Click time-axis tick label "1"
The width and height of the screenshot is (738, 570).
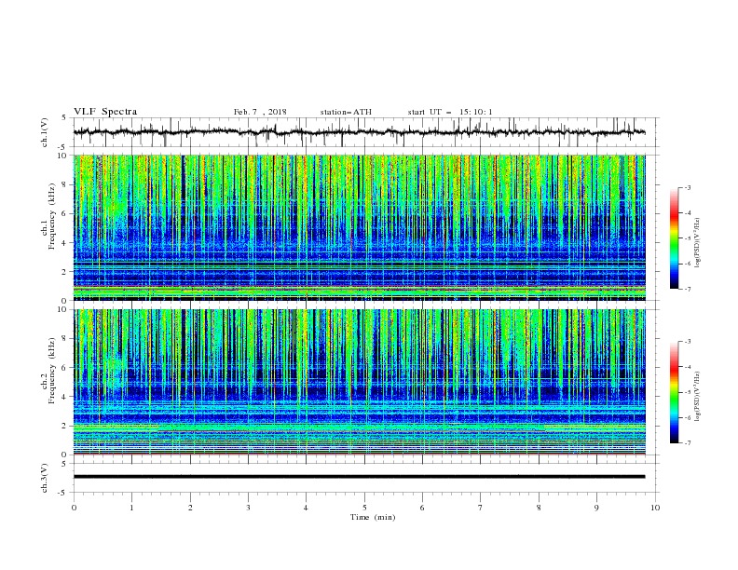pos(131,508)
